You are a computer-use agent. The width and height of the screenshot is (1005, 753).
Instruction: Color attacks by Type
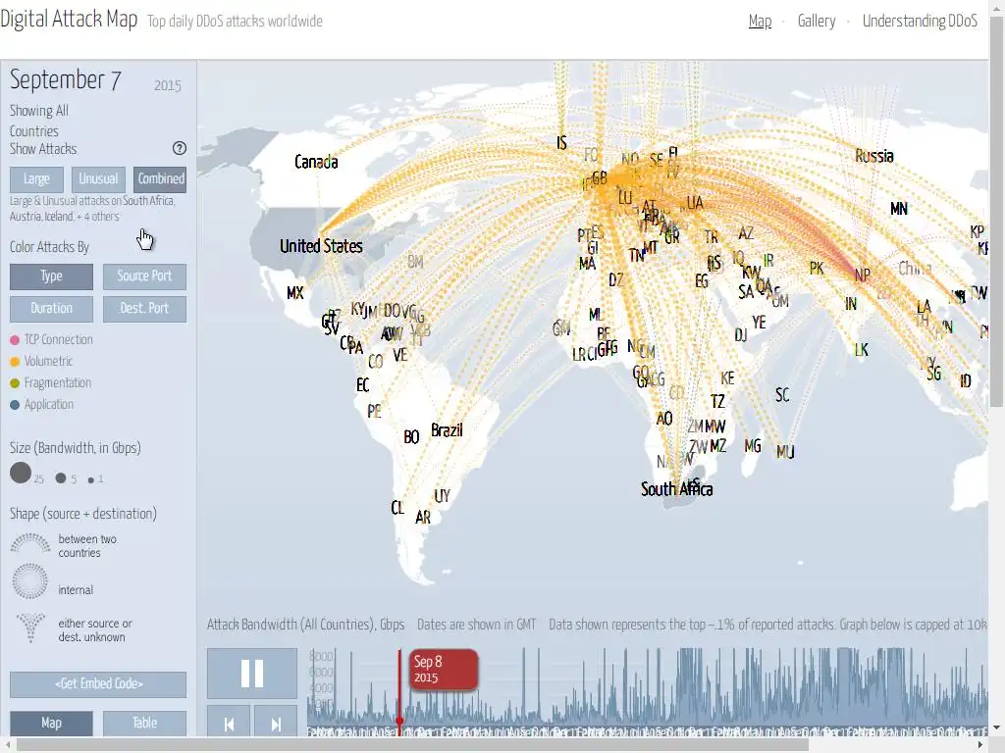51,276
